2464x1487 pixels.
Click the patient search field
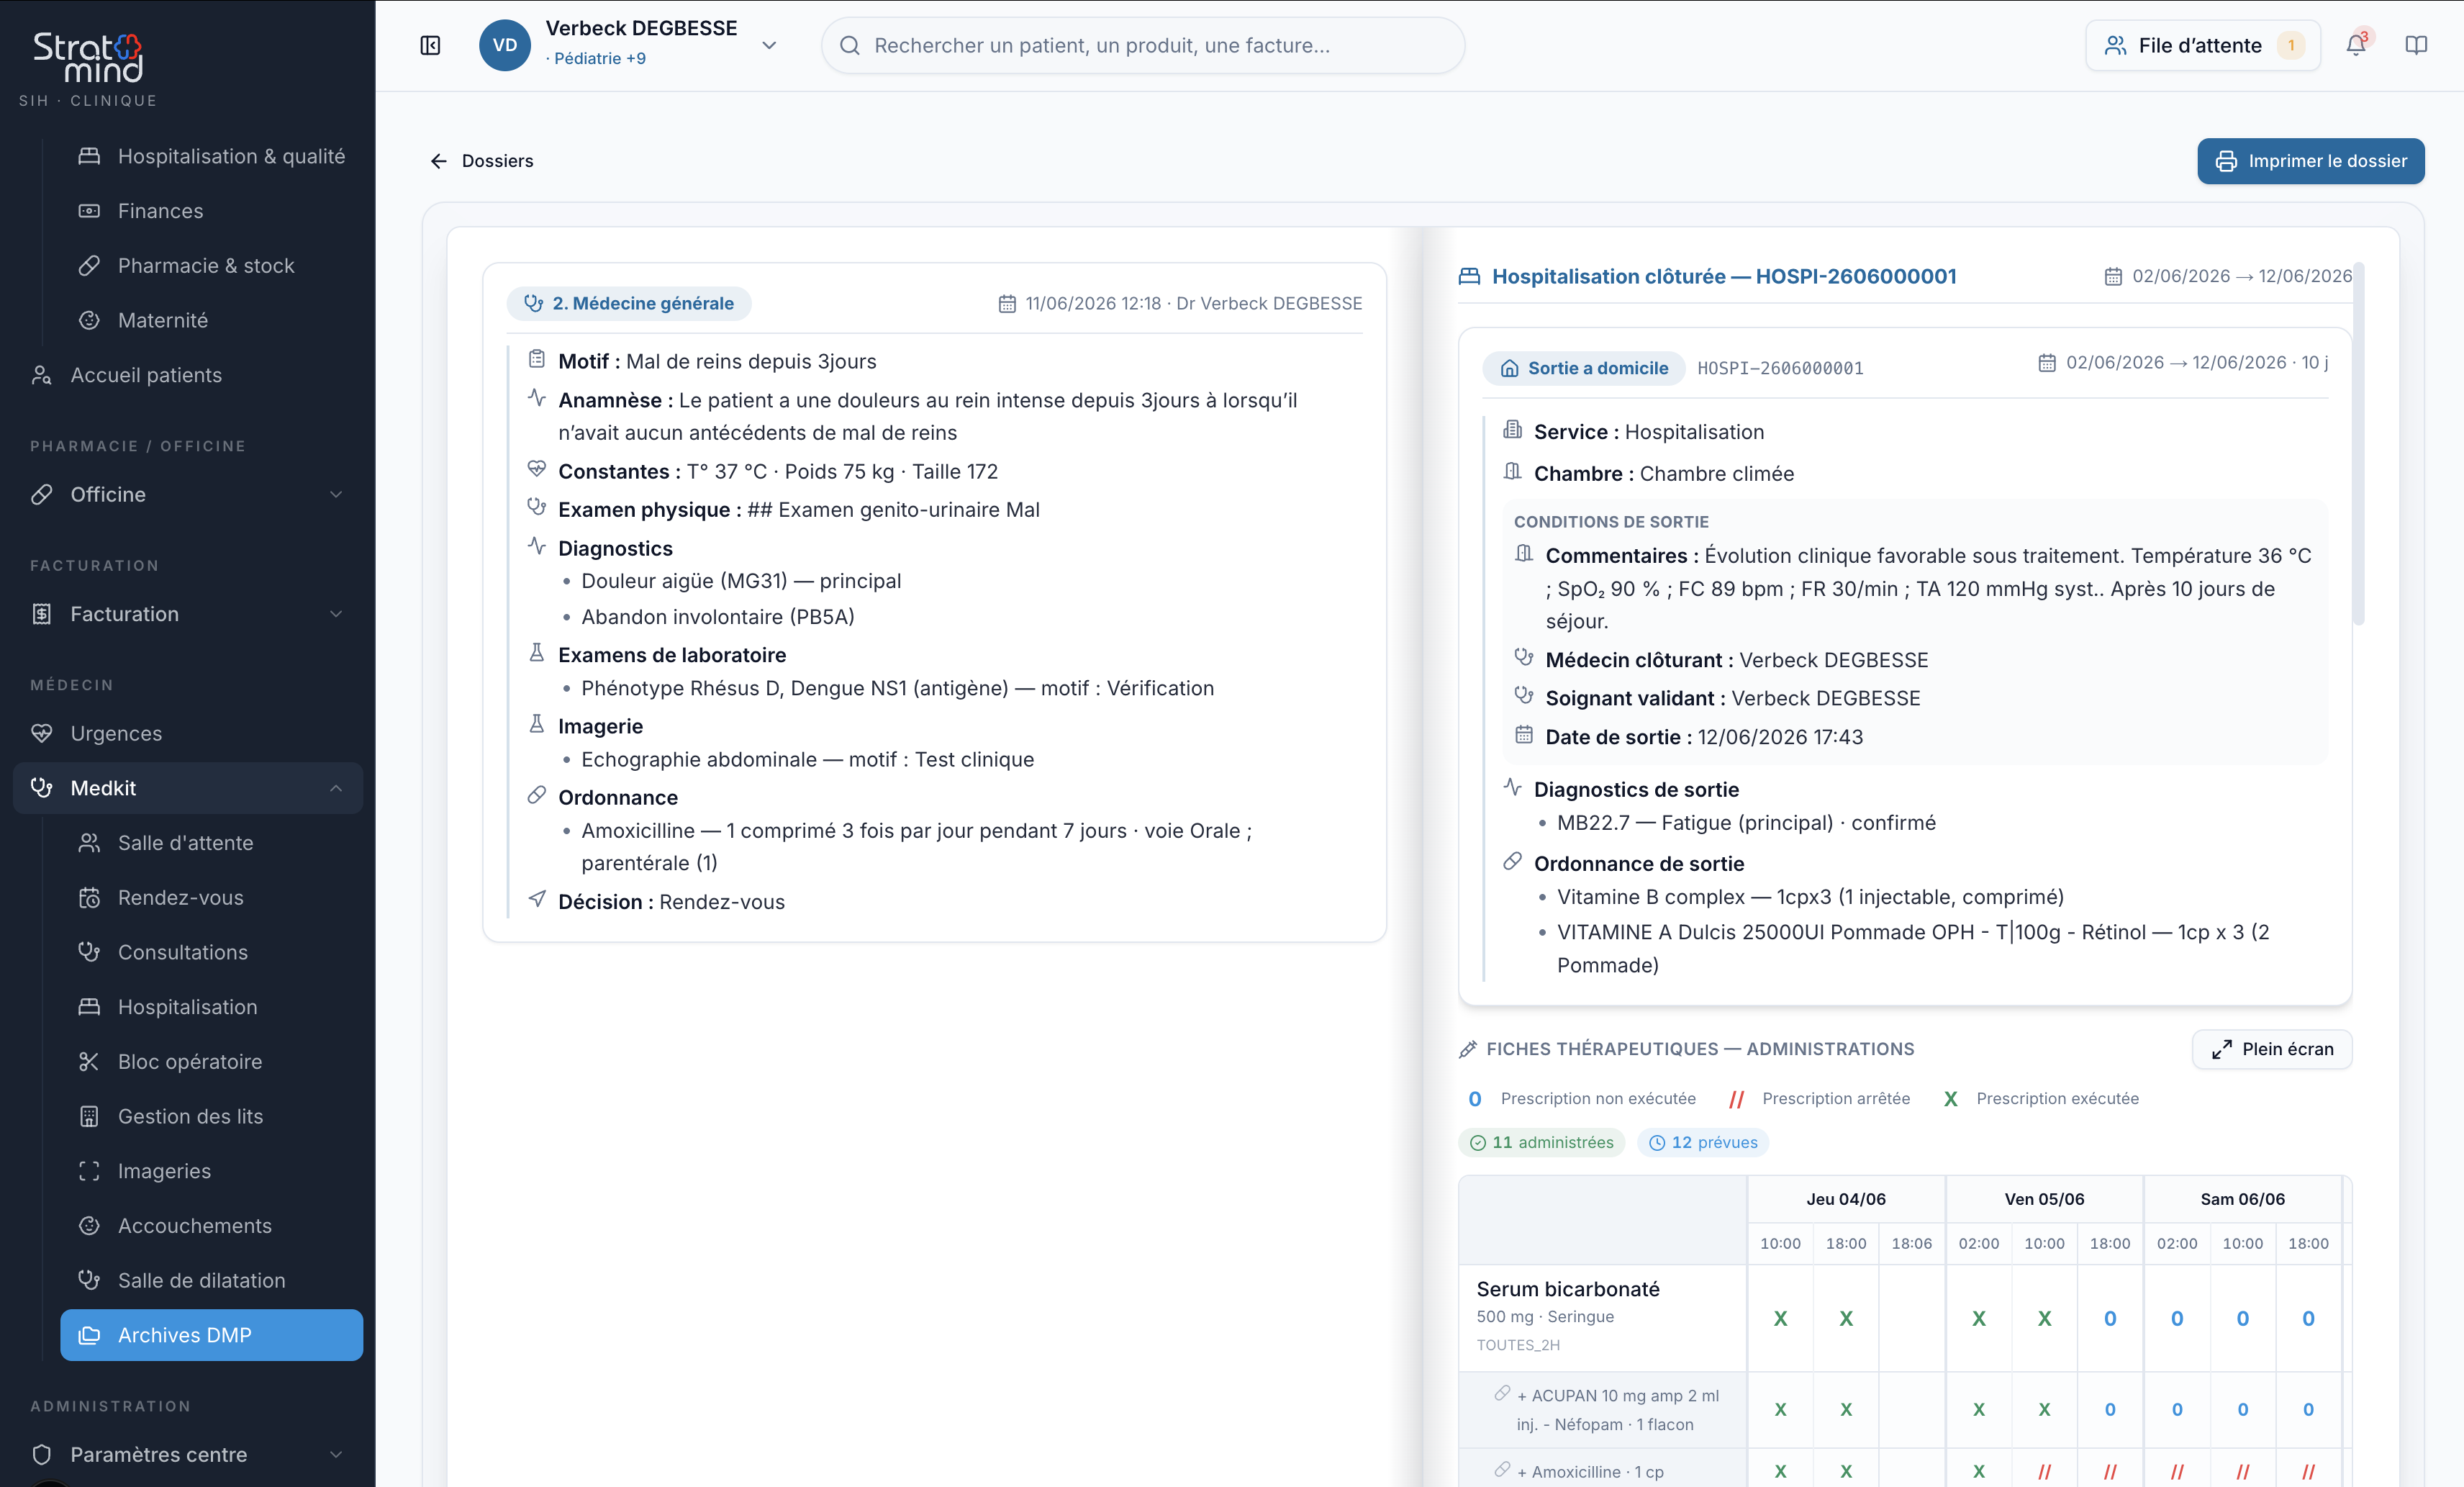(x=1143, y=45)
